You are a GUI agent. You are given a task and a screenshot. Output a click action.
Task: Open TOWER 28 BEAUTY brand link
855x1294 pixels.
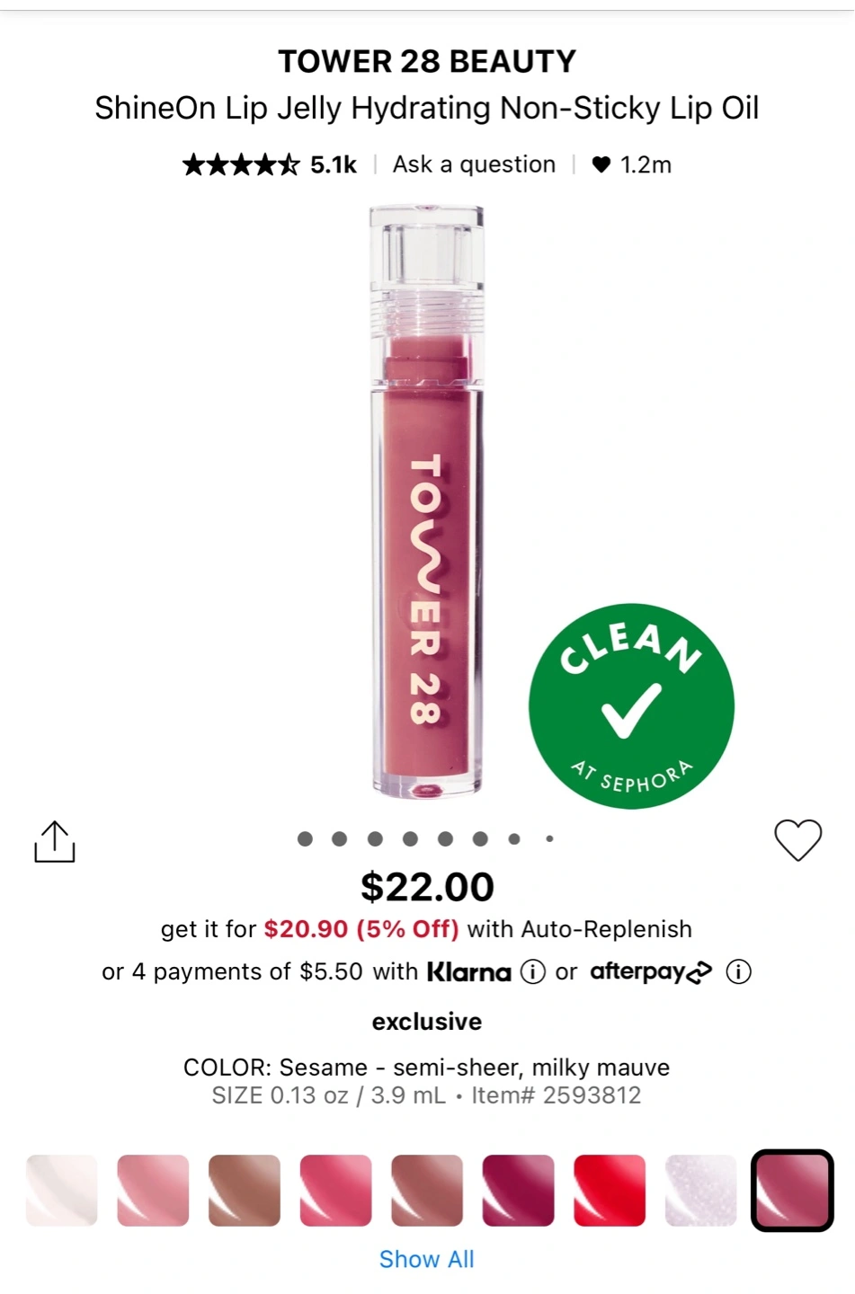tap(427, 61)
